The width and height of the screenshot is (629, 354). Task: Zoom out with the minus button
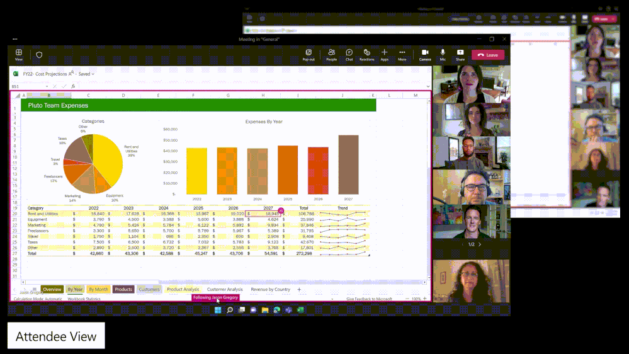[407, 299]
